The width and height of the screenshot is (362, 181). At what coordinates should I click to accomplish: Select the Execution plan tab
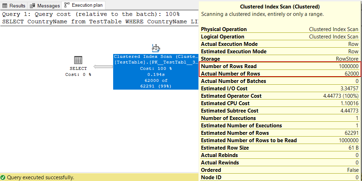coord(87,5)
